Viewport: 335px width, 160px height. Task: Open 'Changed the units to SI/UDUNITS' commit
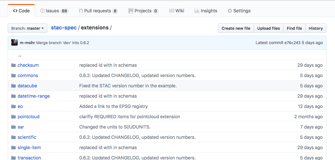coord(115,127)
